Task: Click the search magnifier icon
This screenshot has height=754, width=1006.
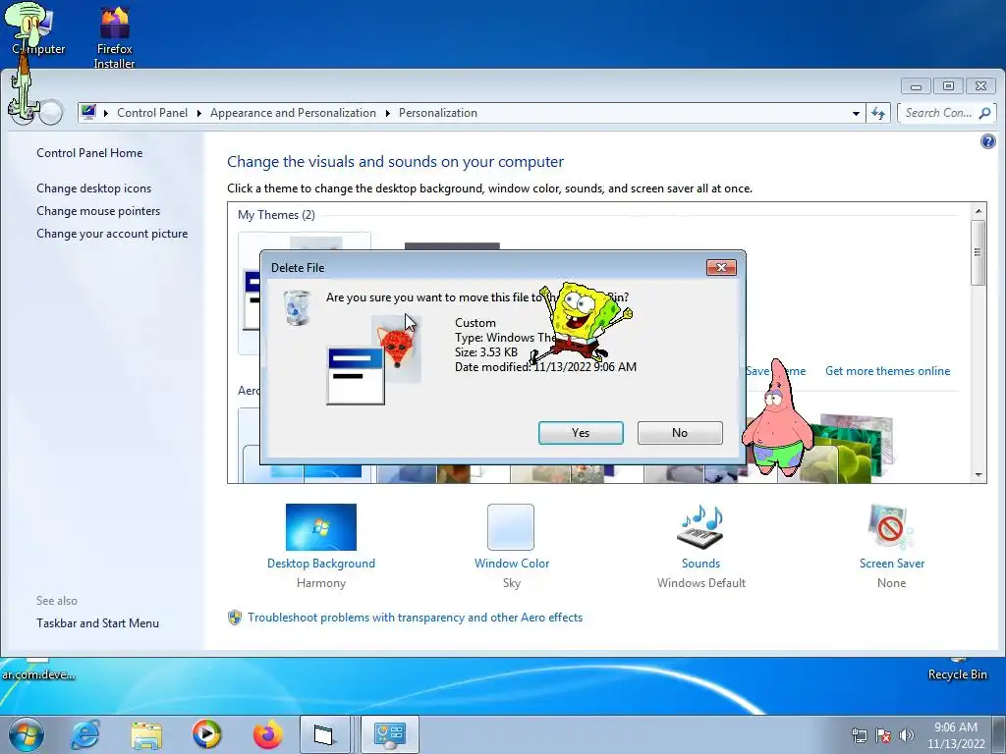Action: click(x=985, y=113)
